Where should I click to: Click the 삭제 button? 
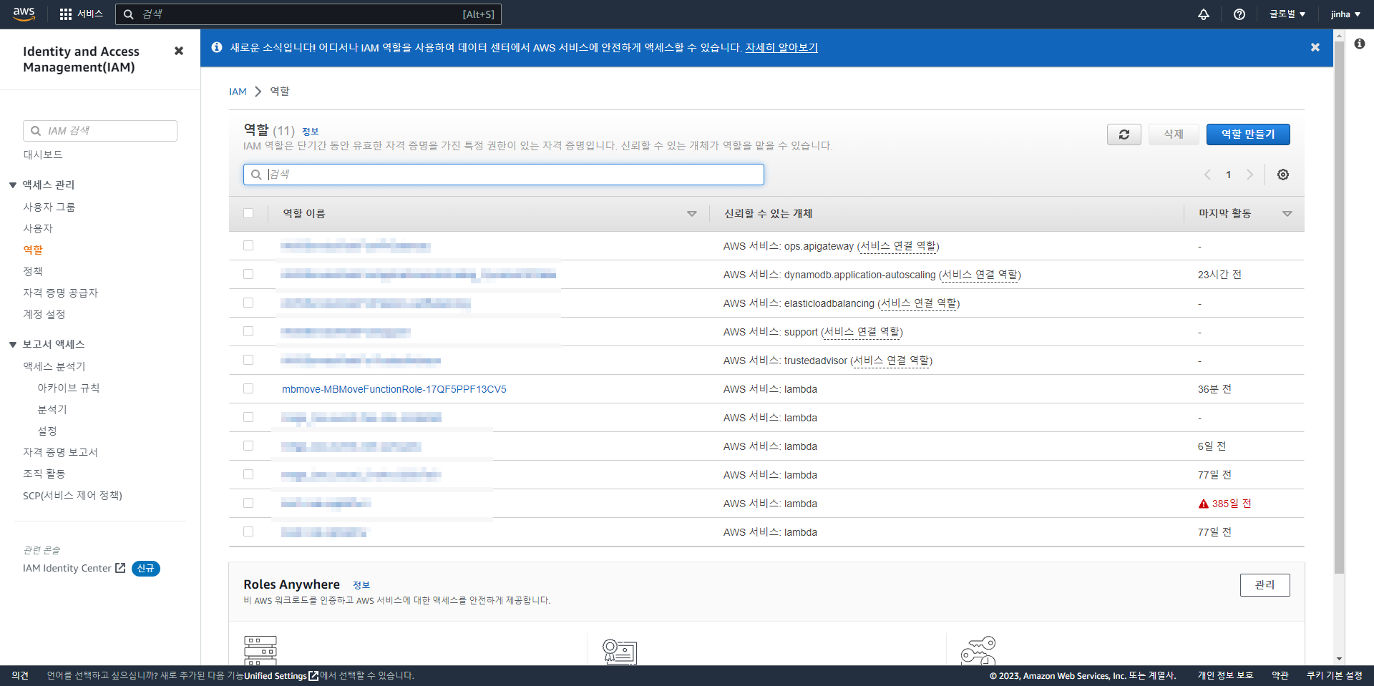[1174, 134]
